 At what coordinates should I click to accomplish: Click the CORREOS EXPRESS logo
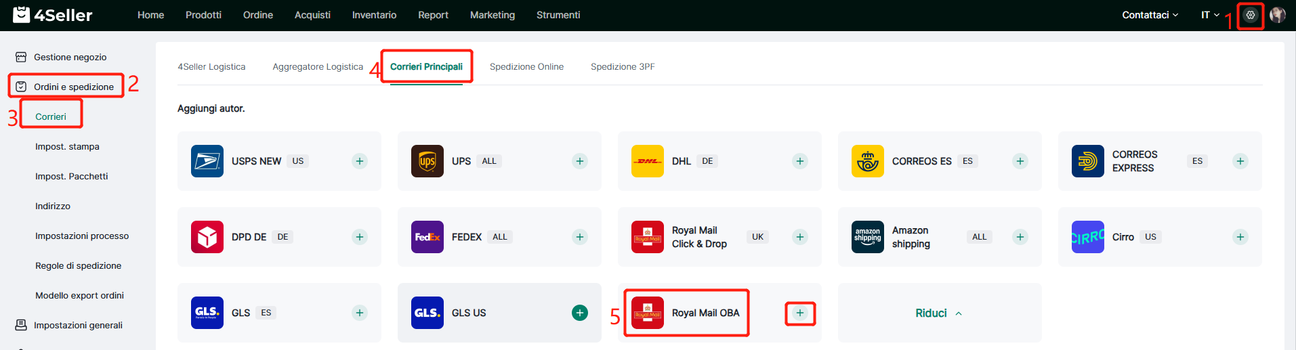pyautogui.click(x=1088, y=161)
